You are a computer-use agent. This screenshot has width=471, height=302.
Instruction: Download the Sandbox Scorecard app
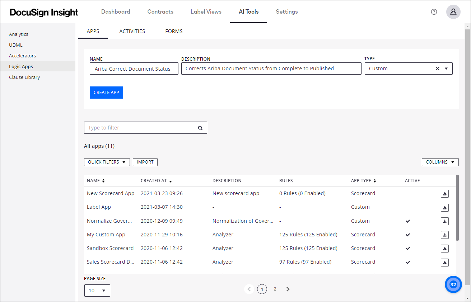click(x=445, y=248)
